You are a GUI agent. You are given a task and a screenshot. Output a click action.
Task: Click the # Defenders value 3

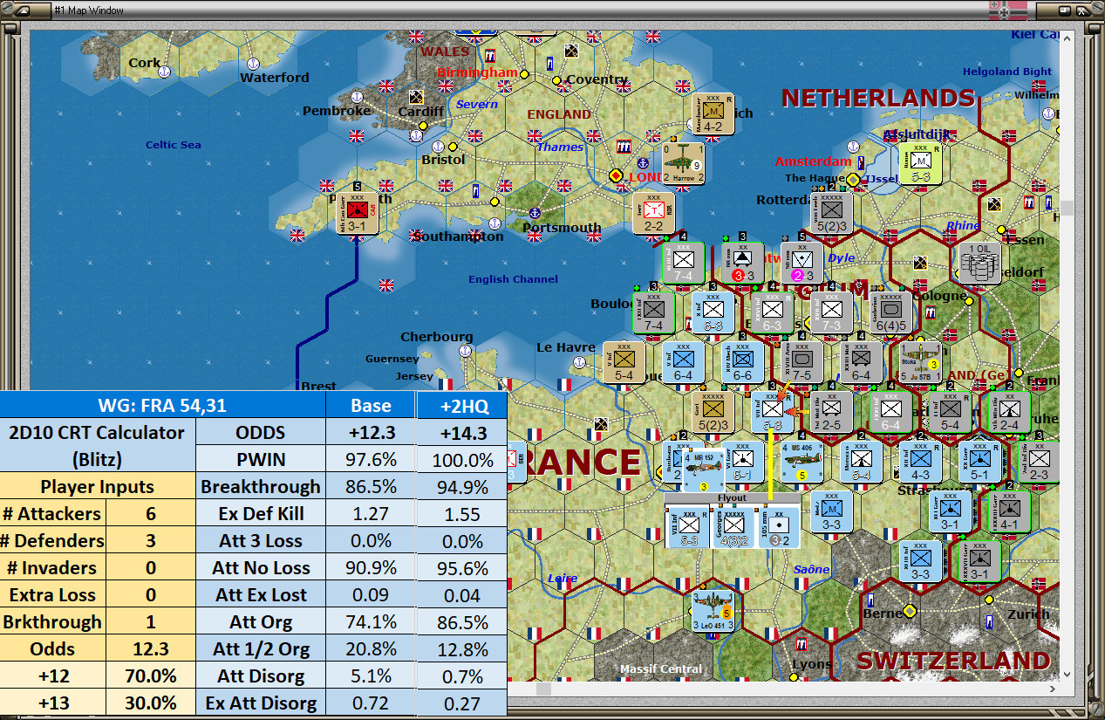151,541
